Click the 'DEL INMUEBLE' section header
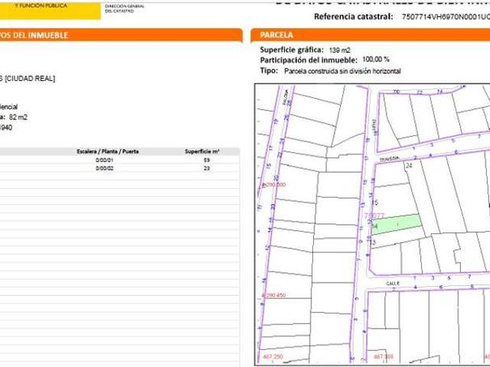The image size is (490, 367). point(121,35)
